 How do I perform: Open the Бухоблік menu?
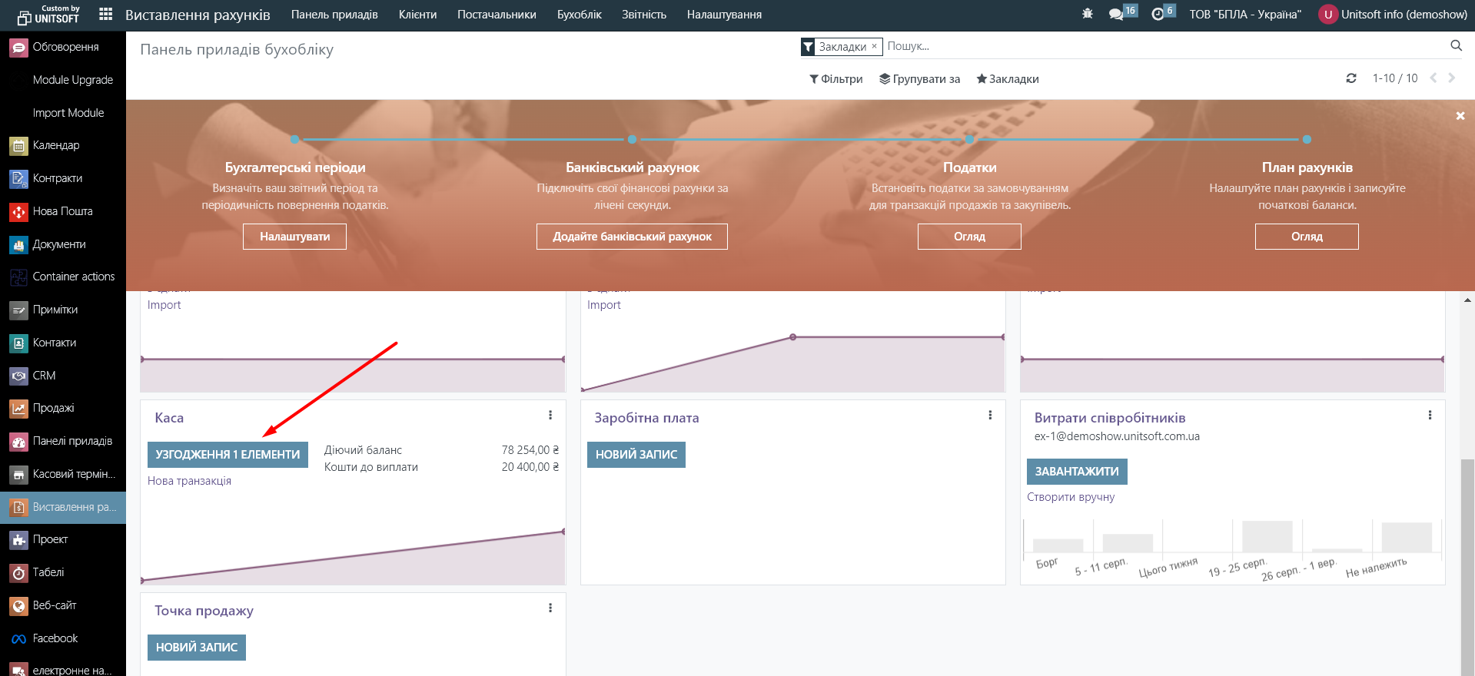click(x=579, y=15)
